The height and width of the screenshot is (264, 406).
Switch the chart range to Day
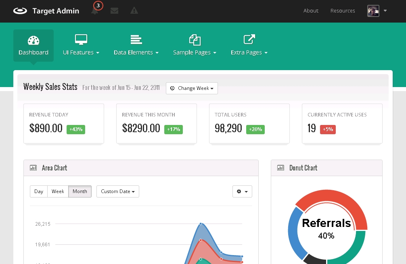click(x=39, y=191)
